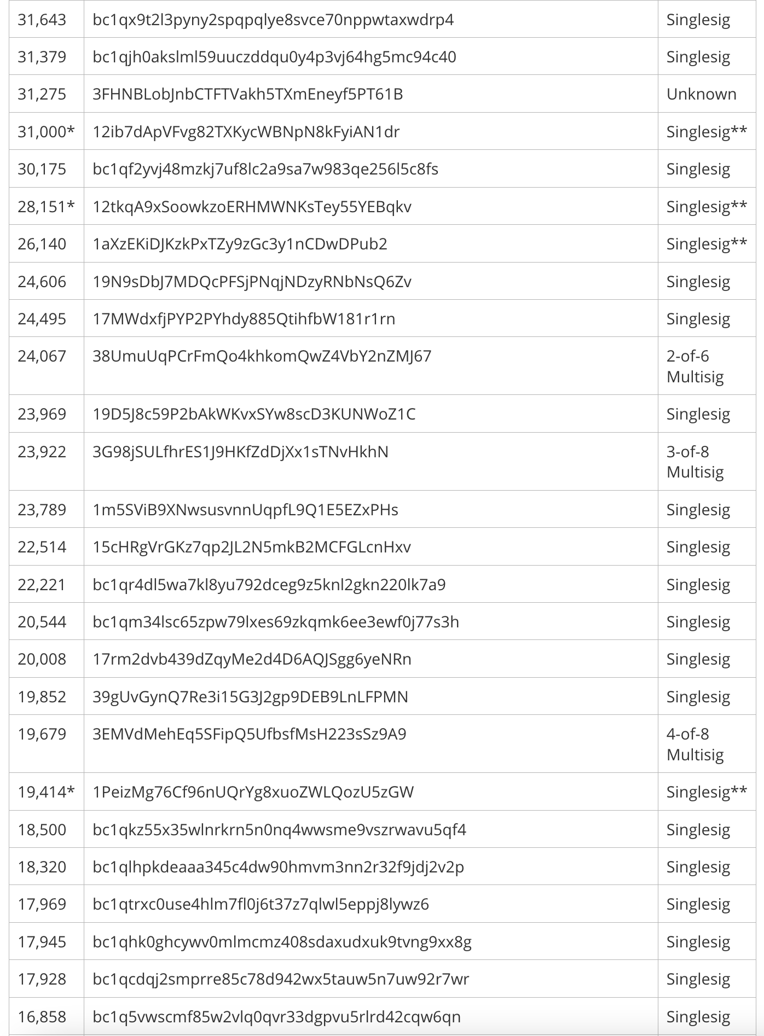
Task: Click address 1m5SViB9XNwsusvnnUqpfL9Q1E5EZxPHs
Action: click(245, 510)
